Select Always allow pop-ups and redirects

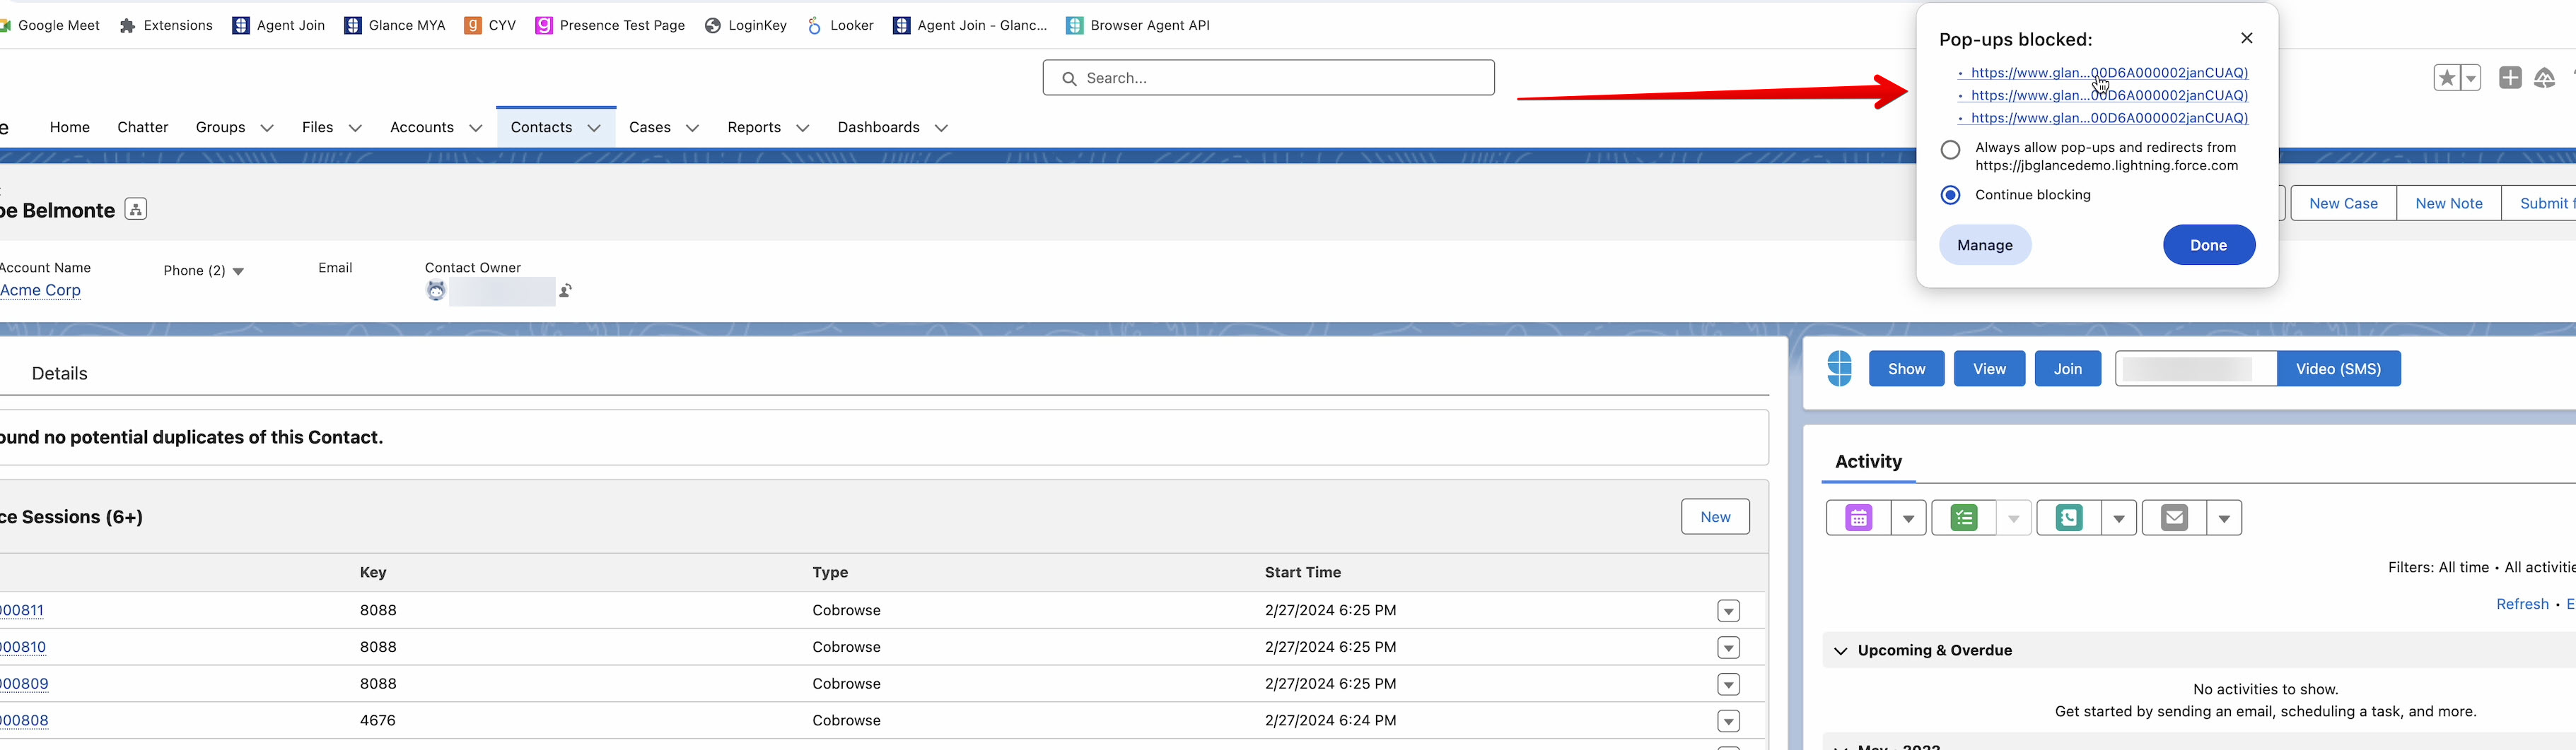1950,150
